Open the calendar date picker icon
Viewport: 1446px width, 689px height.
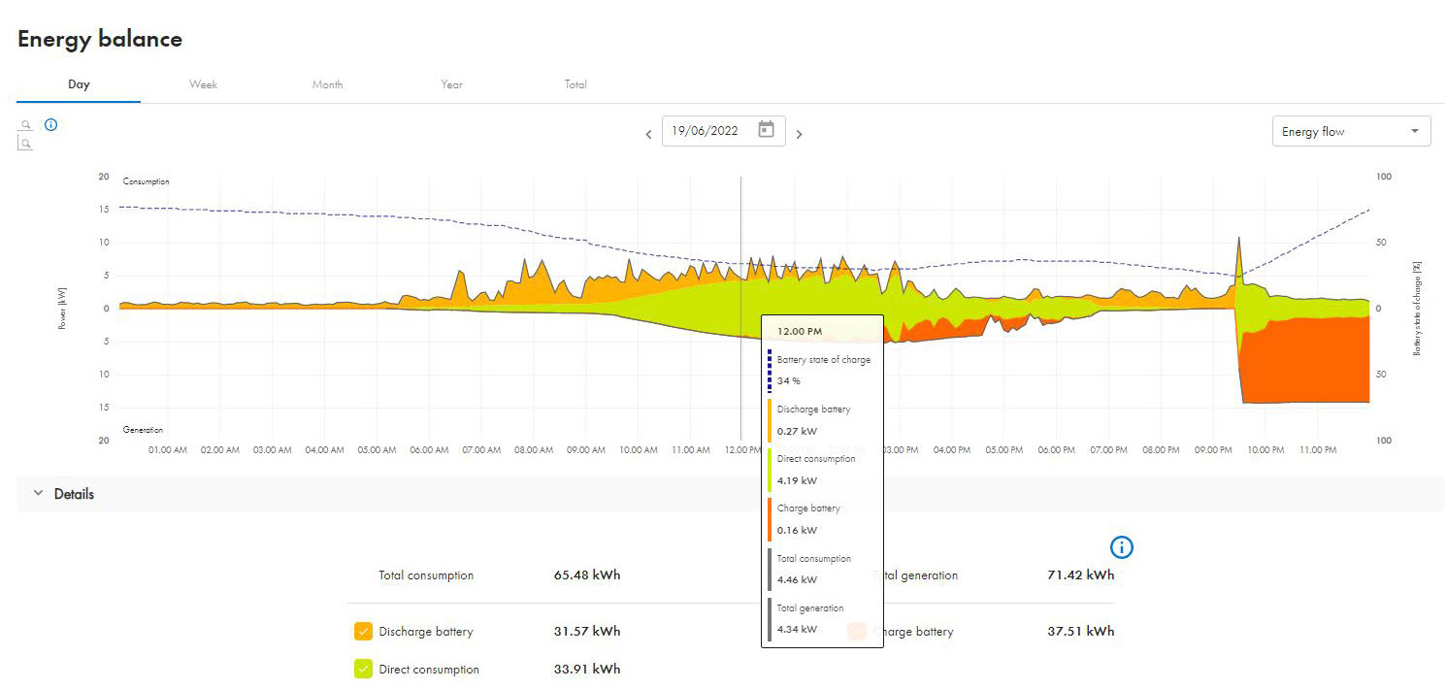766,130
